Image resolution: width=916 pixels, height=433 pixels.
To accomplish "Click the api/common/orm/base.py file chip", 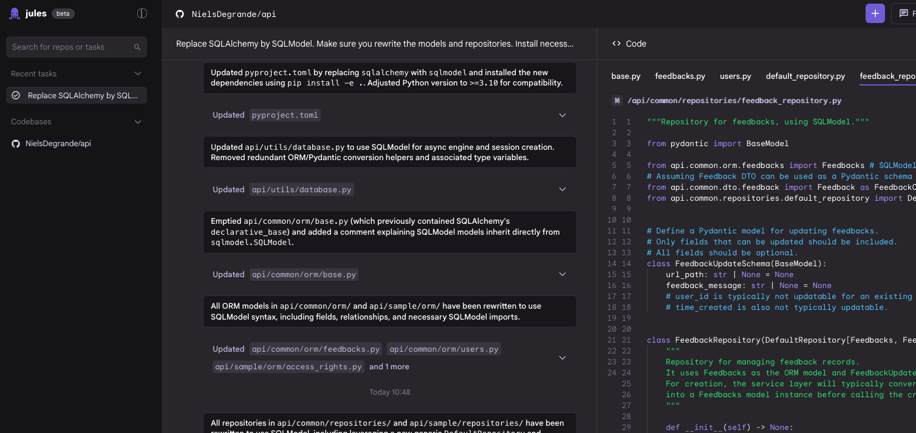I will [x=304, y=274].
